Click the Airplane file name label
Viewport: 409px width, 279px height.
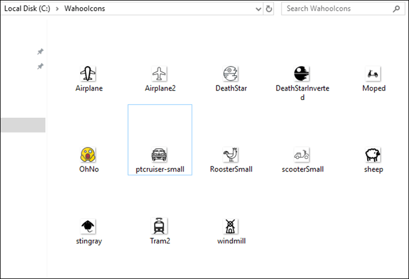[89, 88]
